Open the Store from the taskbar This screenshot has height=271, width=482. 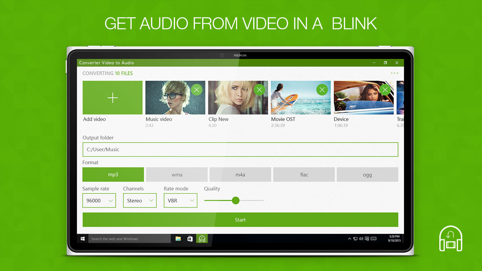[x=190, y=239]
